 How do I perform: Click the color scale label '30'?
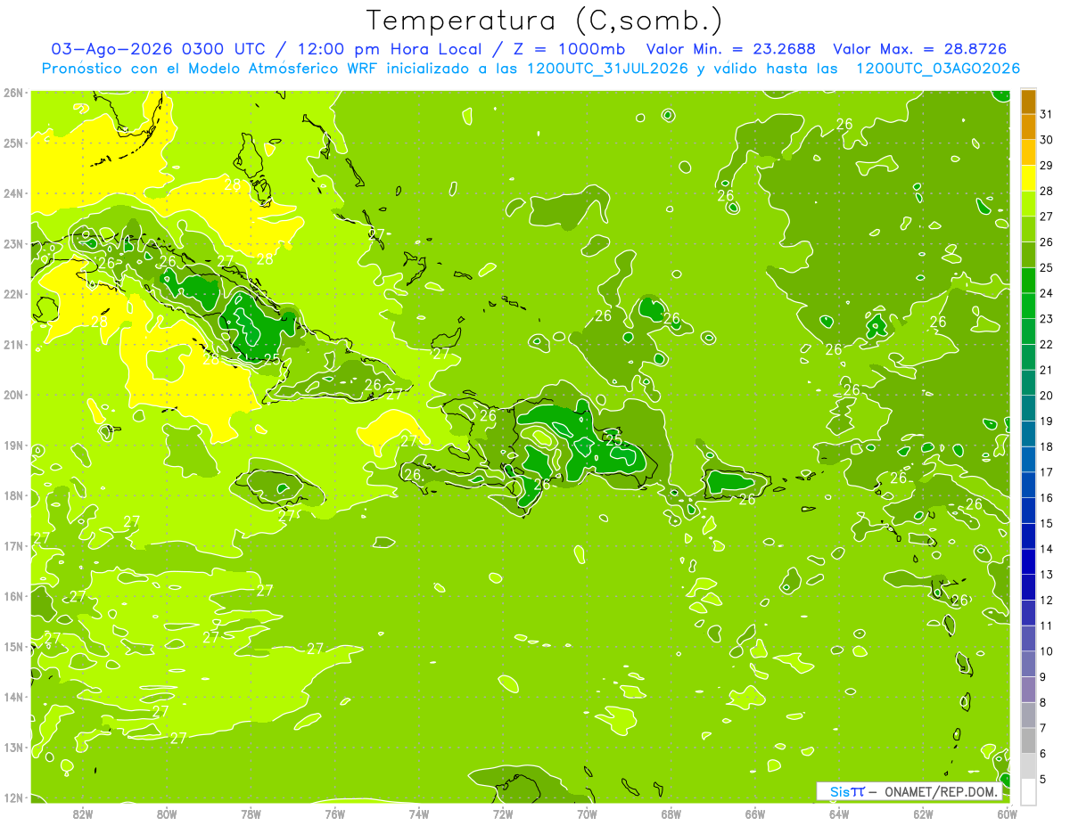(1046, 140)
